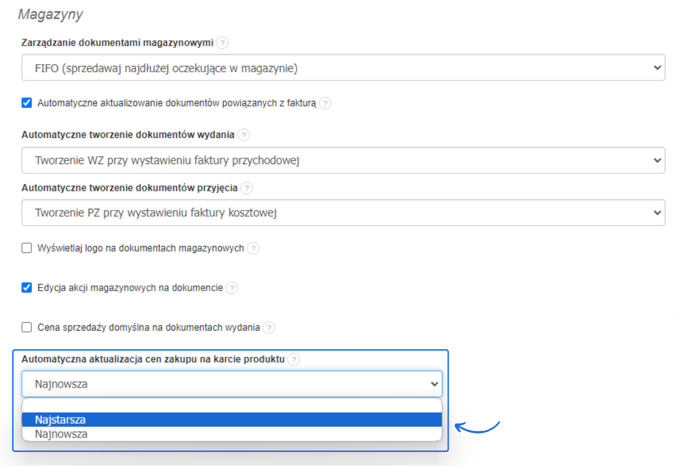Open help for "Automatyczne tworzenie dokumentów wydania"
The image size is (678, 468).
[x=243, y=135]
